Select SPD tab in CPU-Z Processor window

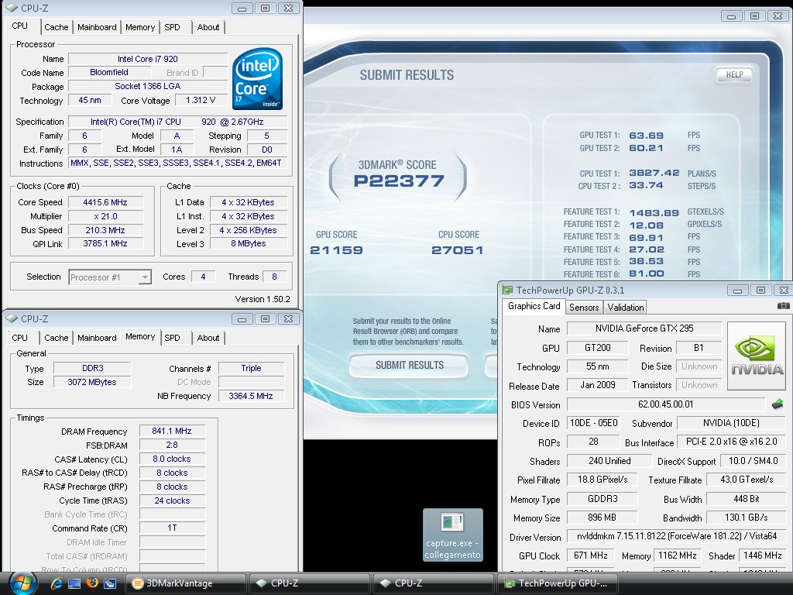pos(172,27)
